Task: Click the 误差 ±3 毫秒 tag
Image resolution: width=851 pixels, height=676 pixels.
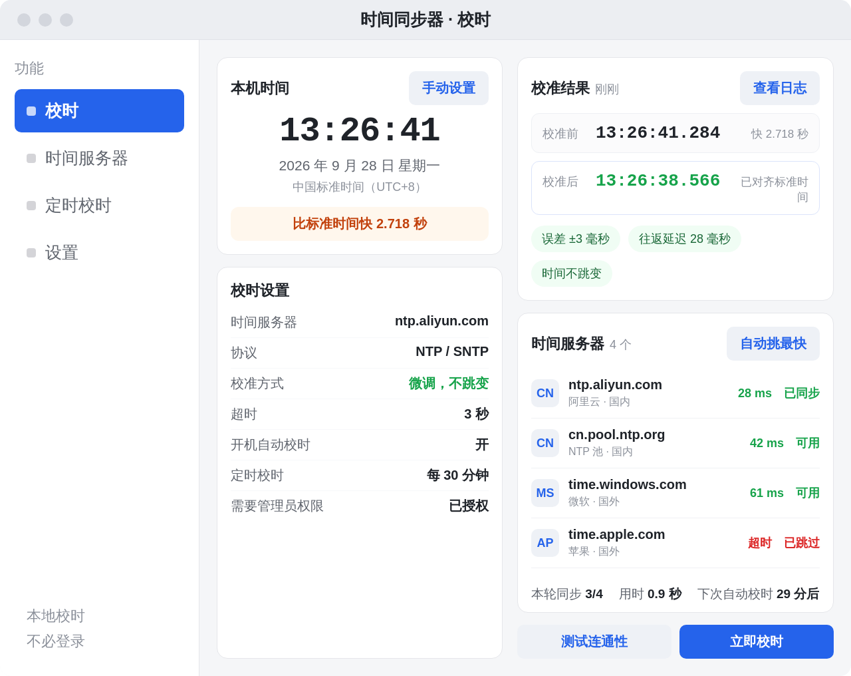Action: point(576,239)
